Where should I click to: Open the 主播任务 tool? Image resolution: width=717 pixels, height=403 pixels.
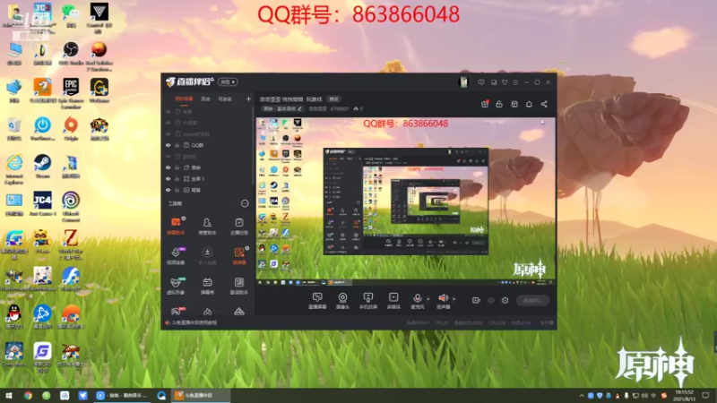tap(239, 226)
